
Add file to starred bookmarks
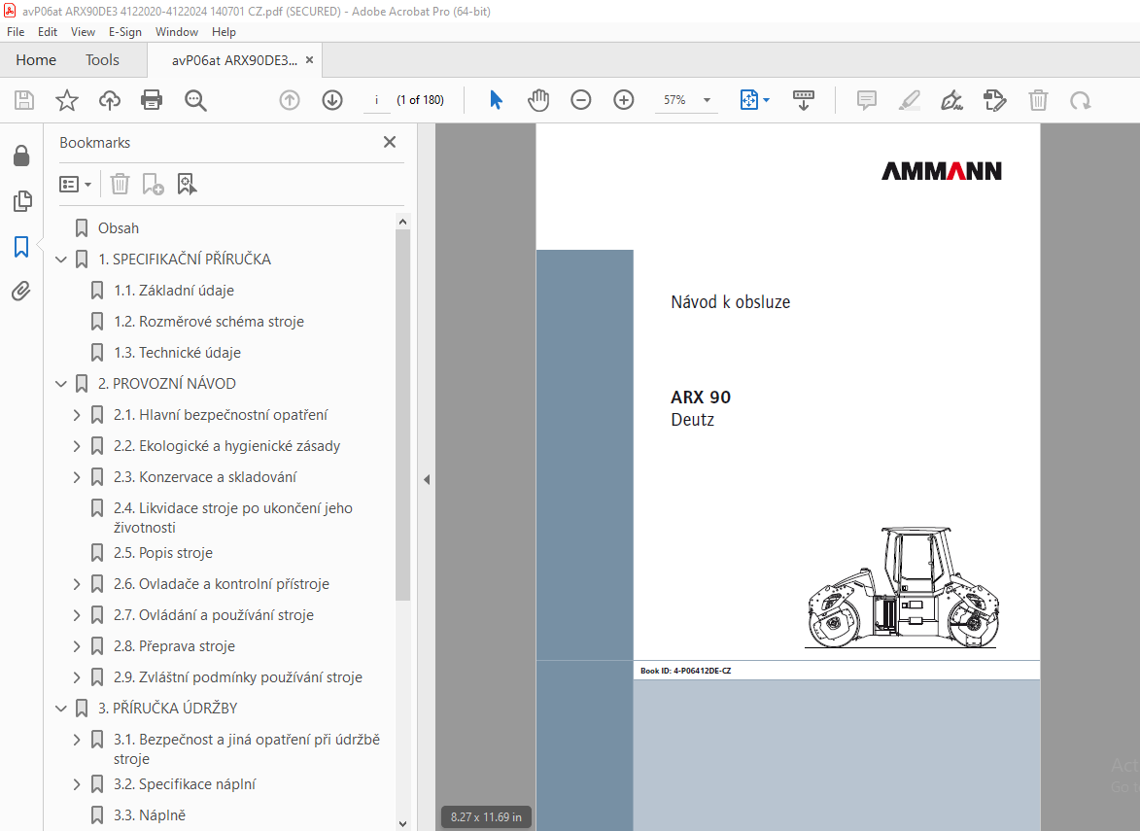pos(67,100)
